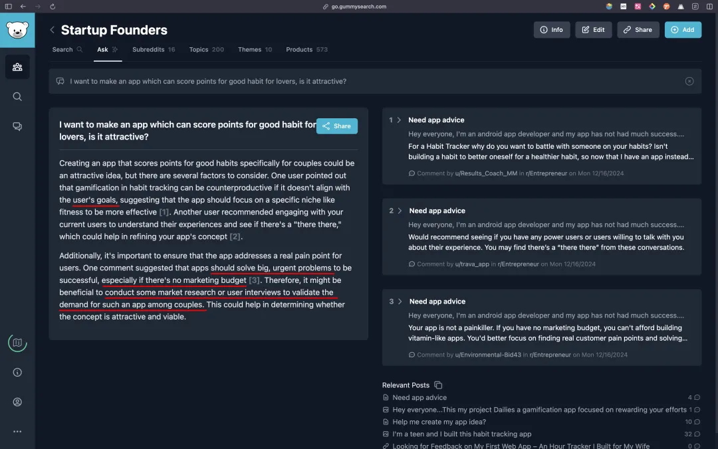Click the GummySearch bear logo
Screen dimensions: 718x449
click(17, 30)
